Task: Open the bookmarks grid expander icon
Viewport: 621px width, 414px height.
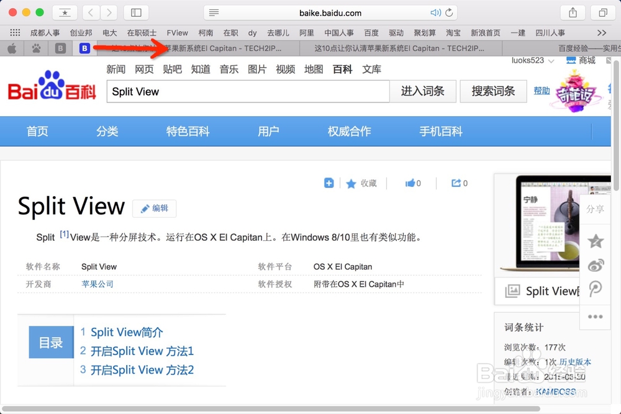Action: tap(14, 32)
